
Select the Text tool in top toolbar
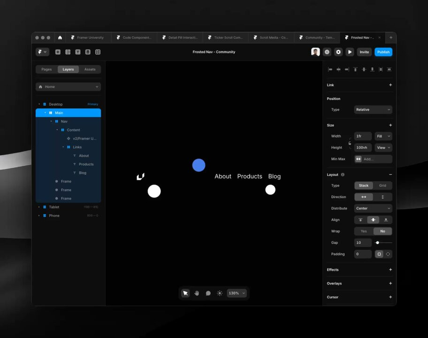(78, 52)
